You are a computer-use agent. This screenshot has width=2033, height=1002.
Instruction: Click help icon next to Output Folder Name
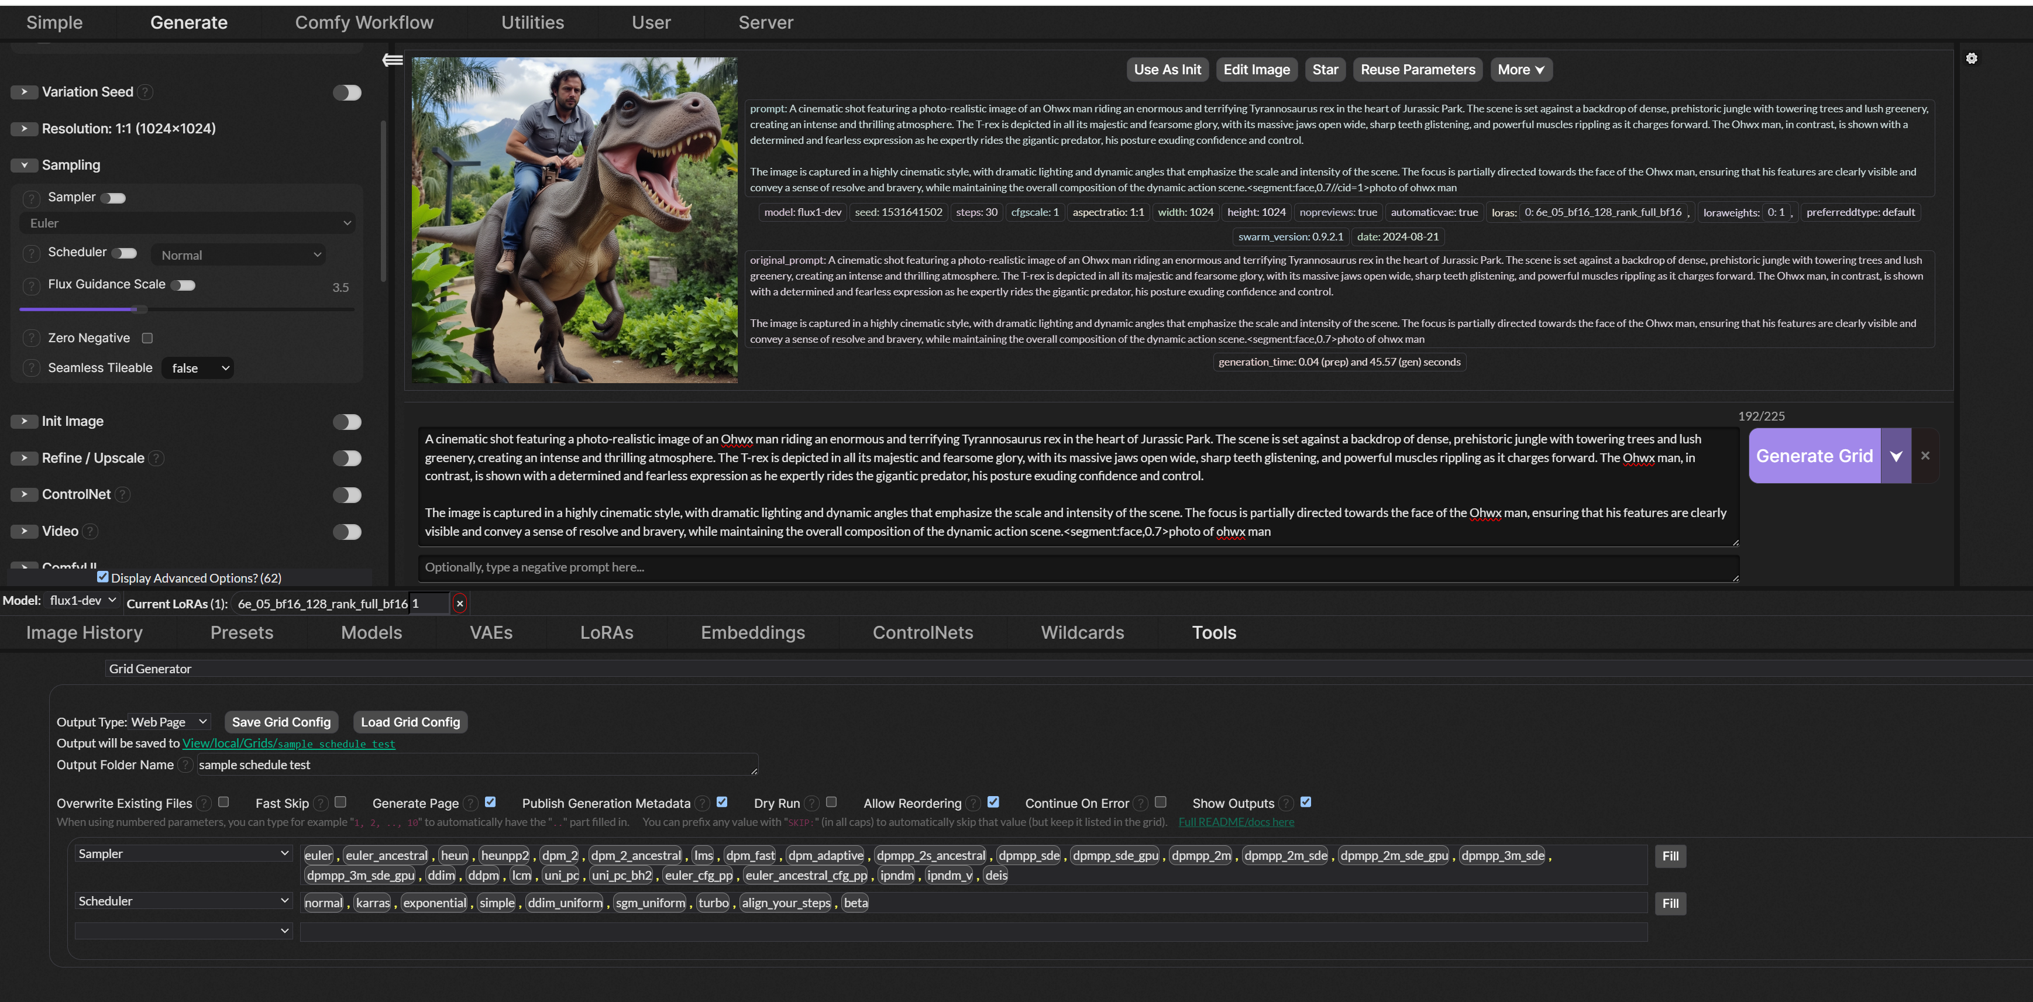(185, 765)
